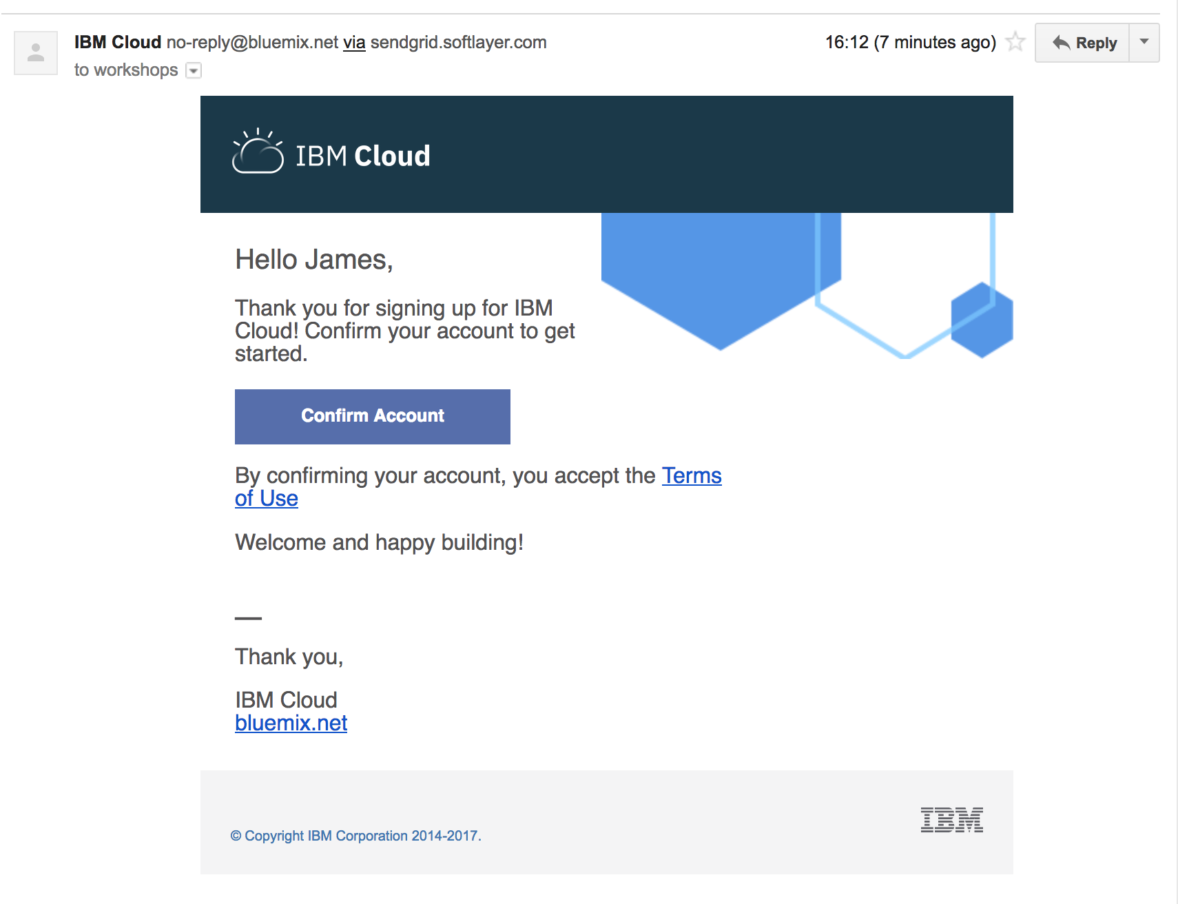Screen dimensions: 1178x904
Task: Click the Reply button
Action: coord(1082,43)
